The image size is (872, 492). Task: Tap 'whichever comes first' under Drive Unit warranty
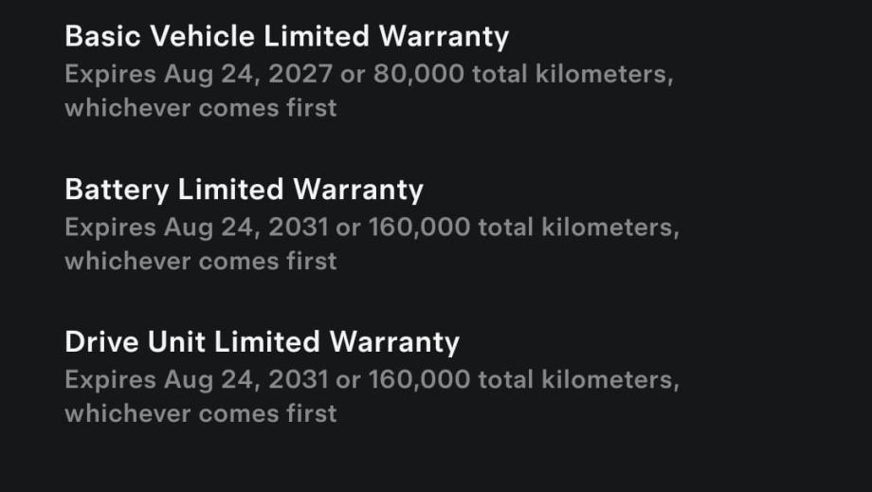pos(200,413)
